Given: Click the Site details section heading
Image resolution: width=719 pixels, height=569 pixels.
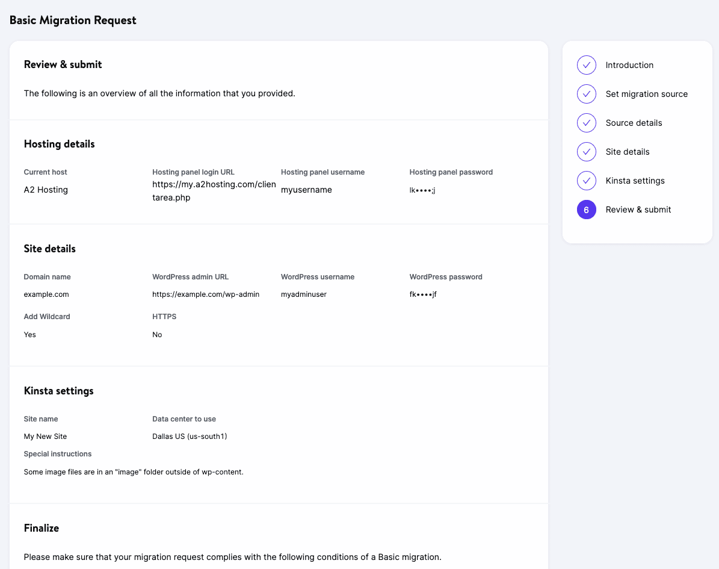Looking at the screenshot, I should coord(49,249).
